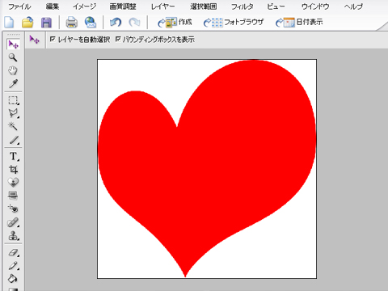The width and height of the screenshot is (388, 291).
Task: Open the レイヤー menu
Action: 162,6
